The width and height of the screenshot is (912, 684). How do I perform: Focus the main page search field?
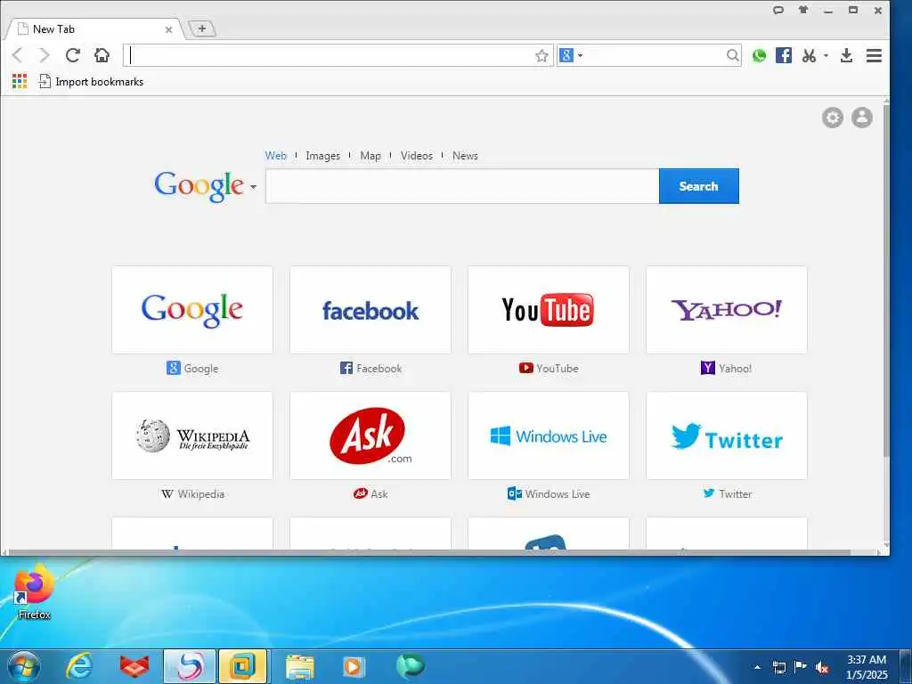pos(462,186)
